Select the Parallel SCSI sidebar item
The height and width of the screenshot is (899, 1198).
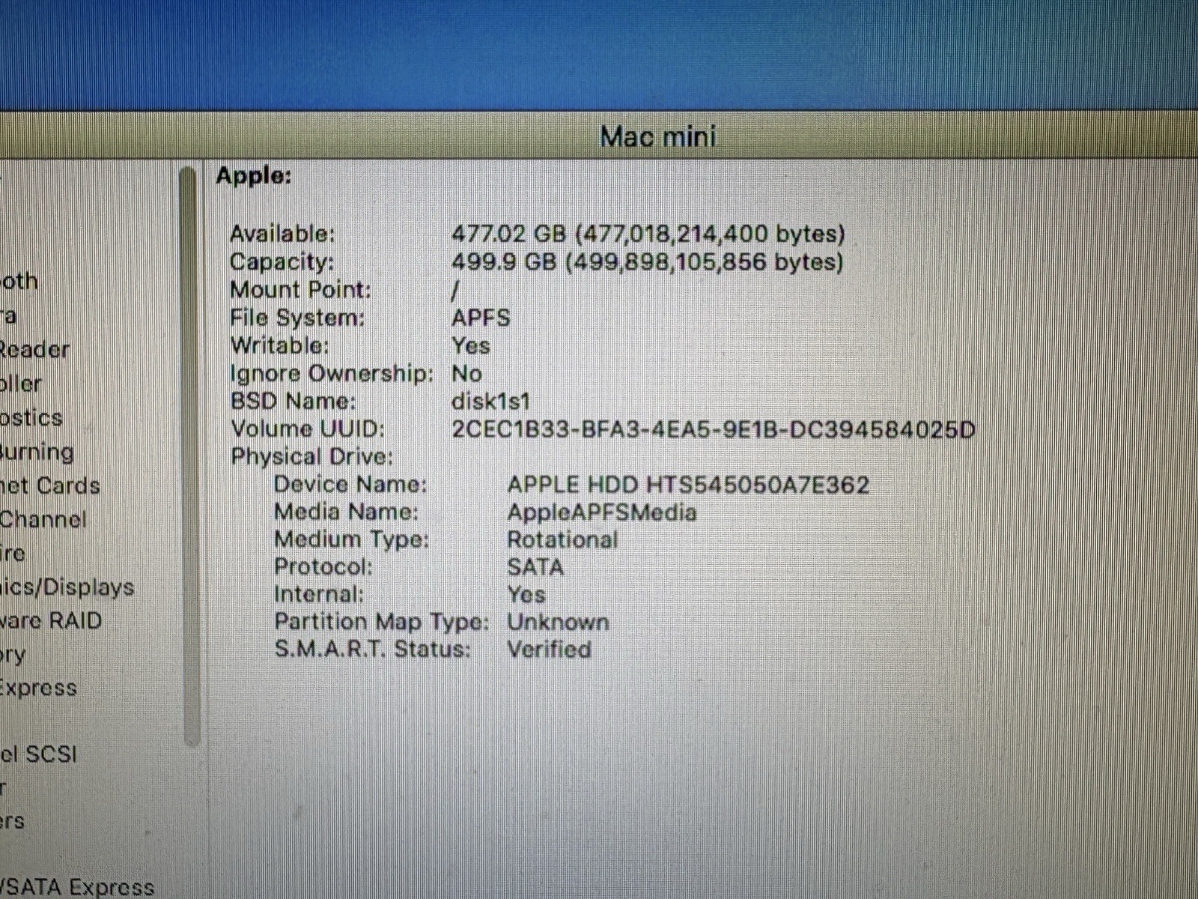[38, 754]
